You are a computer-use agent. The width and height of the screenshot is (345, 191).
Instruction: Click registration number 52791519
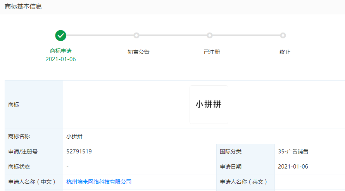[79, 151]
